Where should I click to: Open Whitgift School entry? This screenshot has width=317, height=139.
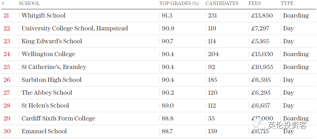click(x=44, y=15)
